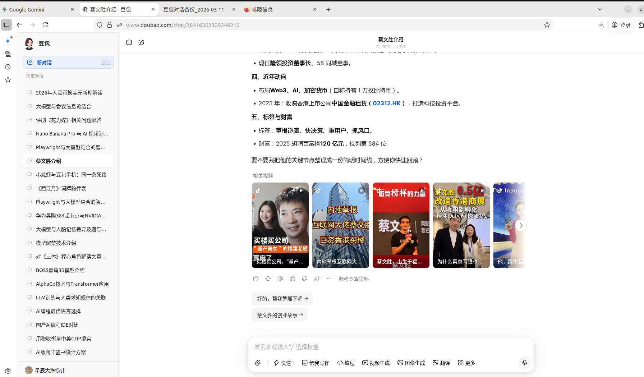
Task: Share the response using the share arrow icon
Action: tap(317, 279)
